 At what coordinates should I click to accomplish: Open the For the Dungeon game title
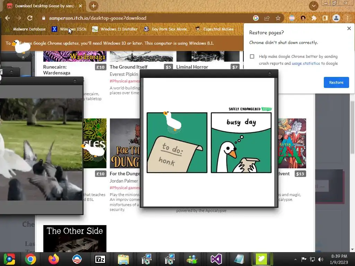pyautogui.click(x=125, y=174)
